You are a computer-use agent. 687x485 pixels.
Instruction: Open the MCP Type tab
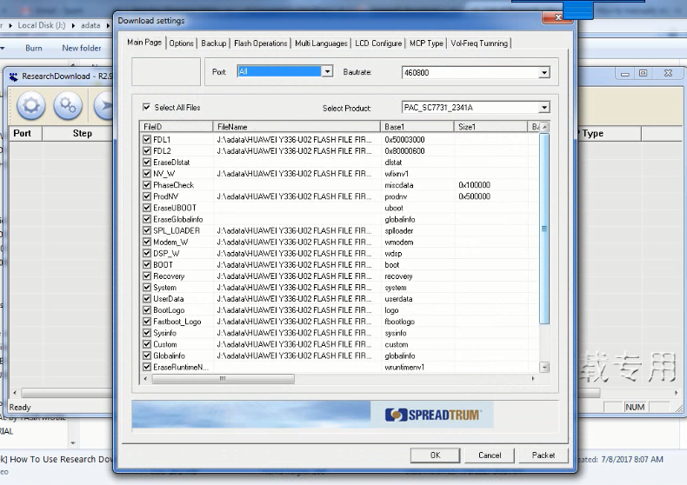pos(426,43)
